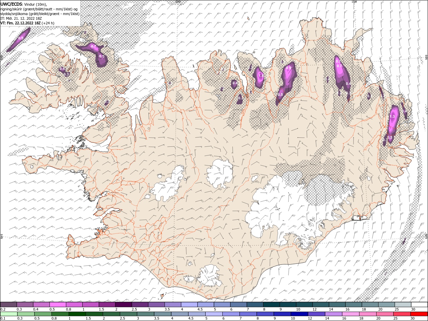This screenshot has height=321, width=428.
Task: Pick top-row legend swatch between 0.4 and 0.5
Action: pyautogui.click(x=41, y=305)
